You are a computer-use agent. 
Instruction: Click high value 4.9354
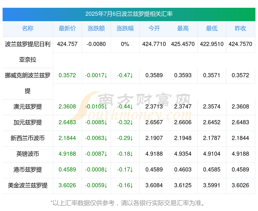pyautogui.click(x=183, y=154)
